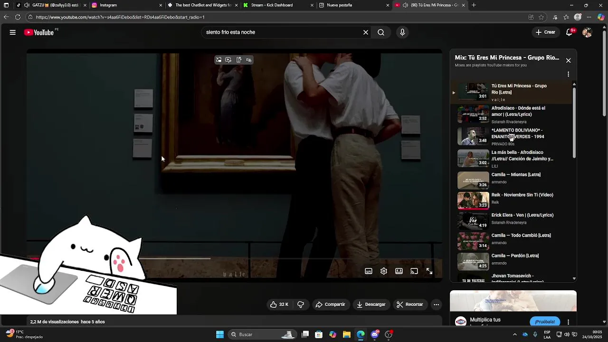
Task: Go back in browser history
Action: (x=6, y=17)
